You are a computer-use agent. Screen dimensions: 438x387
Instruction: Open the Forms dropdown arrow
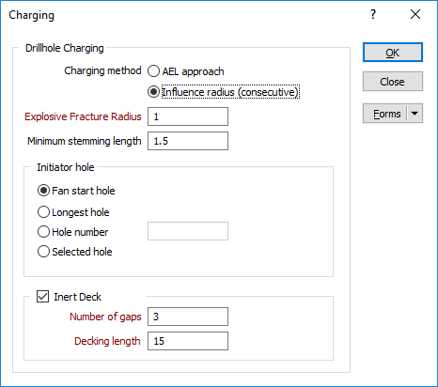pyautogui.click(x=415, y=114)
